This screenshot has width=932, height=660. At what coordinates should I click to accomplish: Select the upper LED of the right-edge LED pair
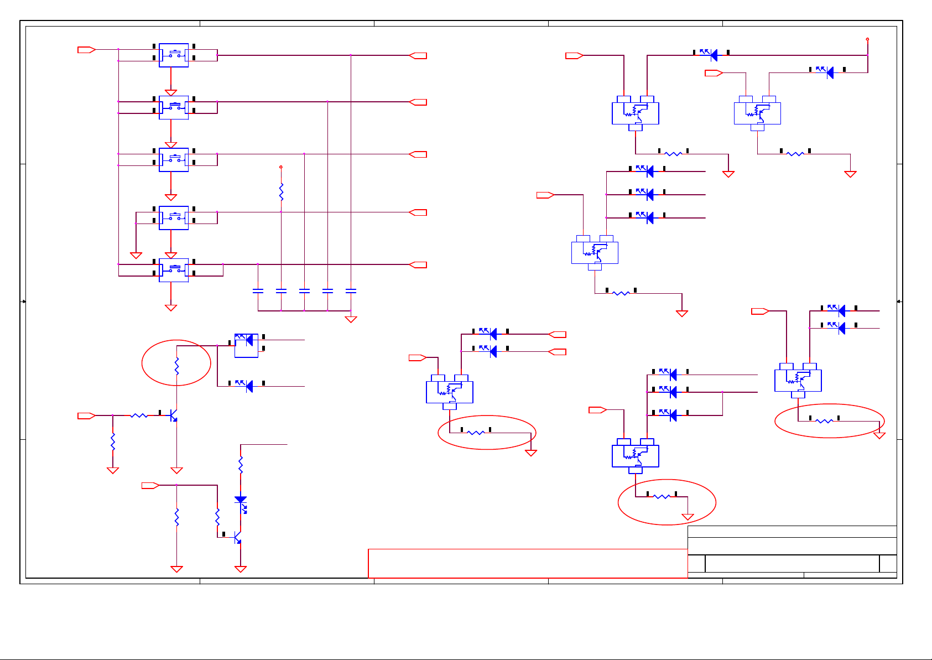[837, 310]
